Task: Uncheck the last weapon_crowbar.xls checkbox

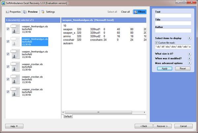Action: 8,92
